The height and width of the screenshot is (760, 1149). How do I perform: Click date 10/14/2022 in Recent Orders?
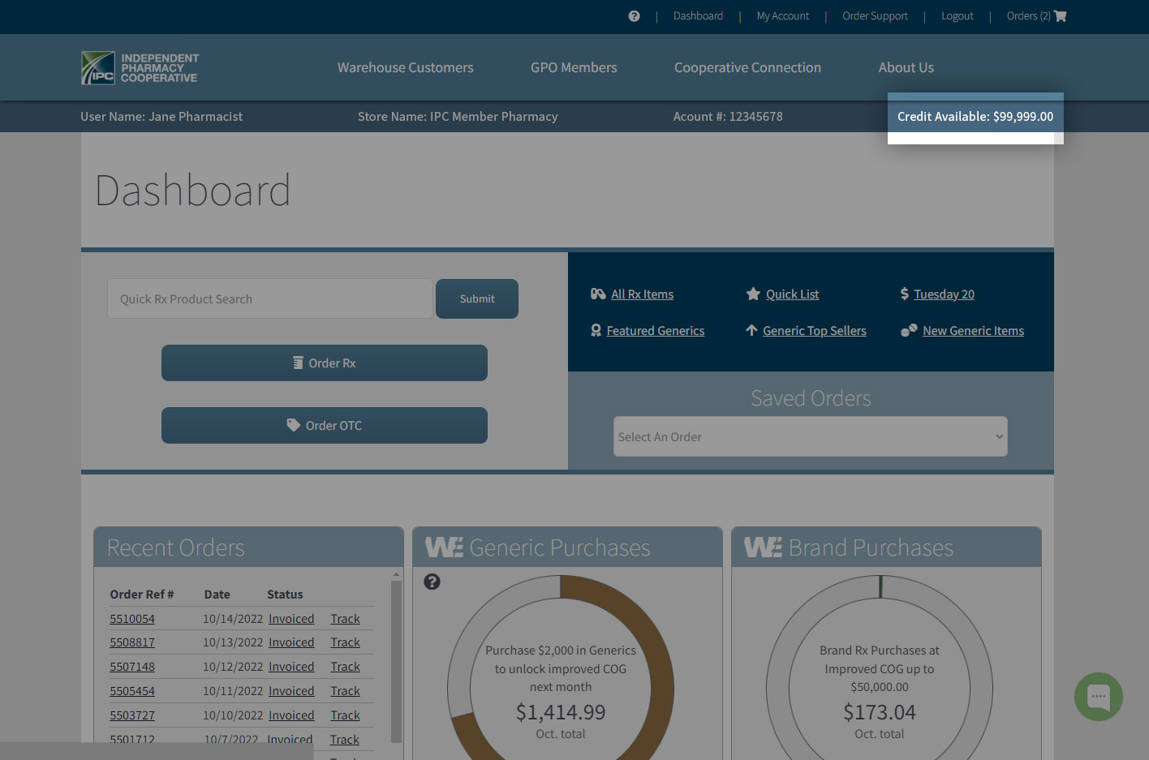click(233, 619)
